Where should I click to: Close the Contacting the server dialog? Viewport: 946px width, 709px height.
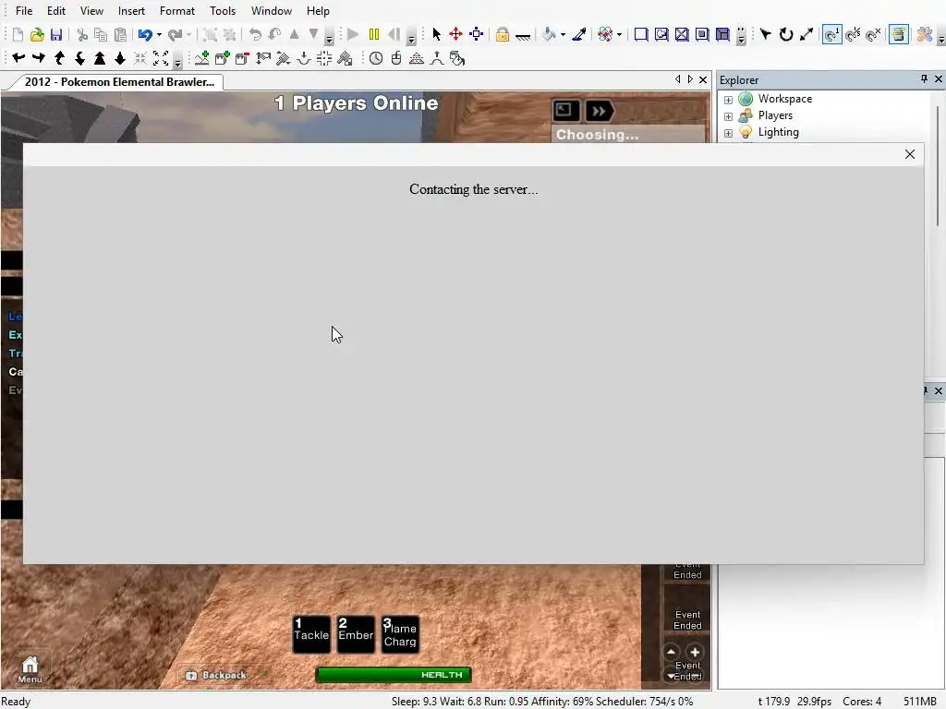(910, 154)
